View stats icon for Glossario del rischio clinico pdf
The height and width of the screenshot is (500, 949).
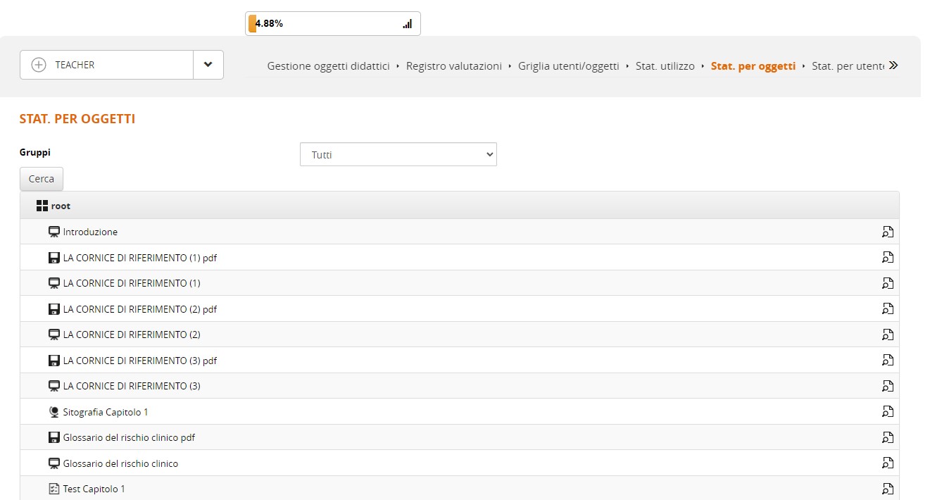pyautogui.click(x=888, y=437)
